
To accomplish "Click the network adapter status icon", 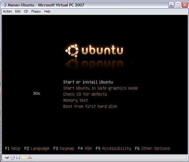I will coord(30,157).
